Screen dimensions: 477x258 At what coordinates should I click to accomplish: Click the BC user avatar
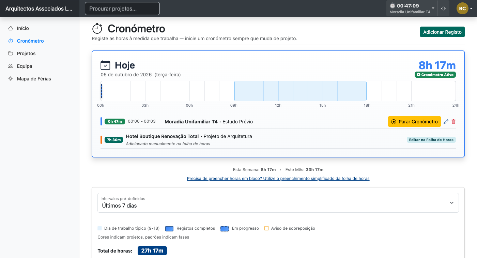(462, 9)
